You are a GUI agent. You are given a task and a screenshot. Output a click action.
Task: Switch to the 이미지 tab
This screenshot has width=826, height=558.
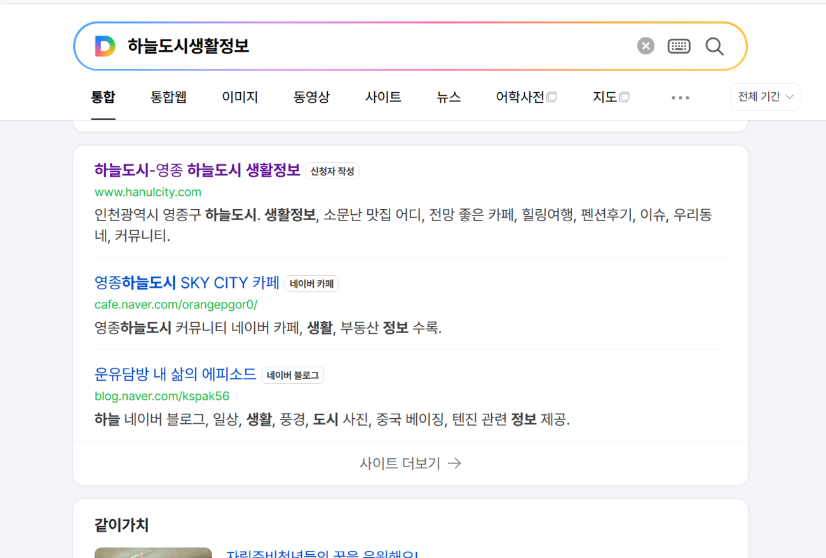[x=240, y=97]
